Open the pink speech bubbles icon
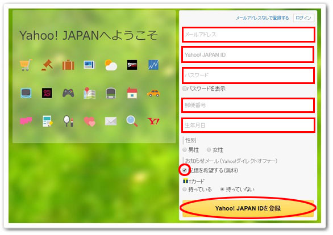 26,121
